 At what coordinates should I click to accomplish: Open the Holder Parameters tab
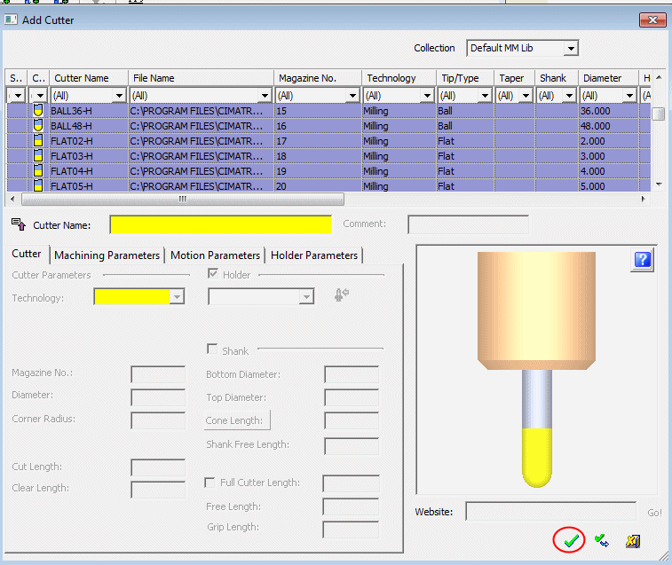(314, 255)
